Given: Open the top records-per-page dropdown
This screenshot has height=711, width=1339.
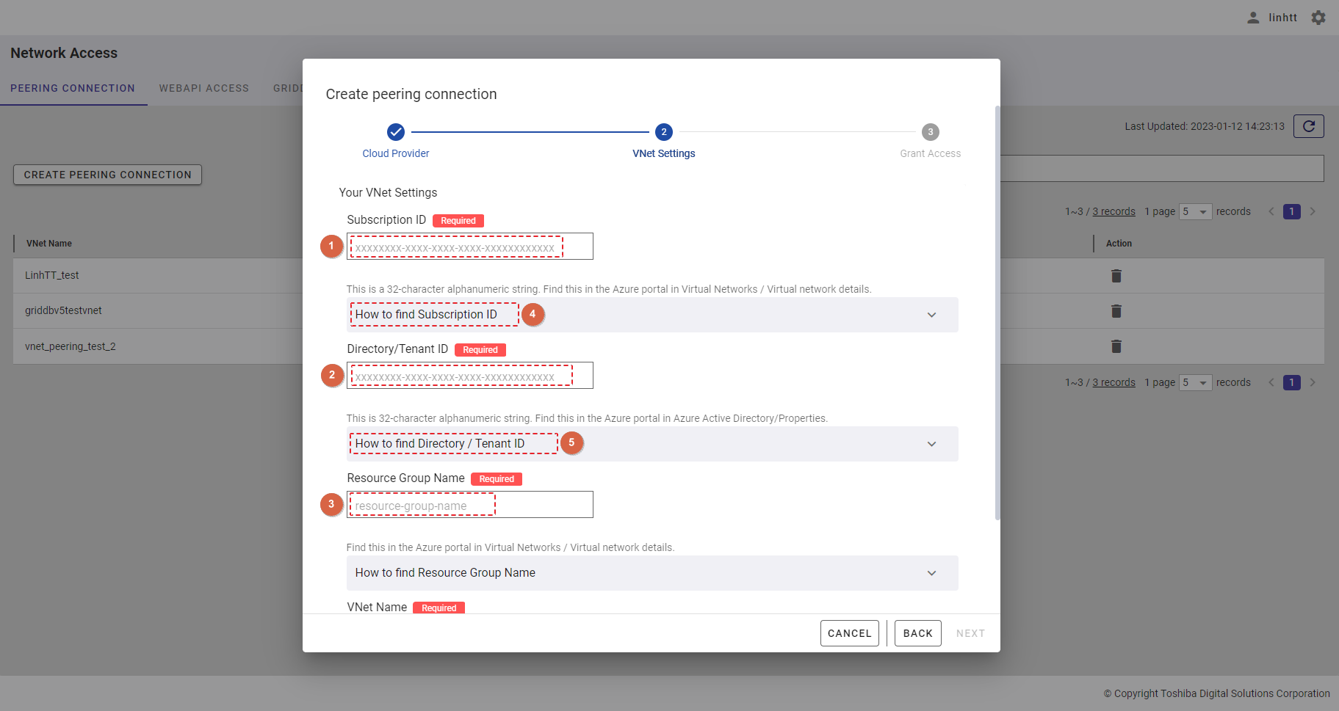Looking at the screenshot, I should (x=1195, y=212).
